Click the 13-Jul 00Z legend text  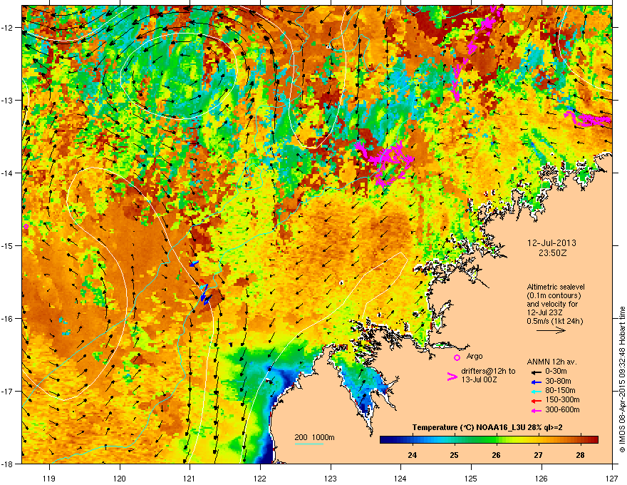[480, 379]
